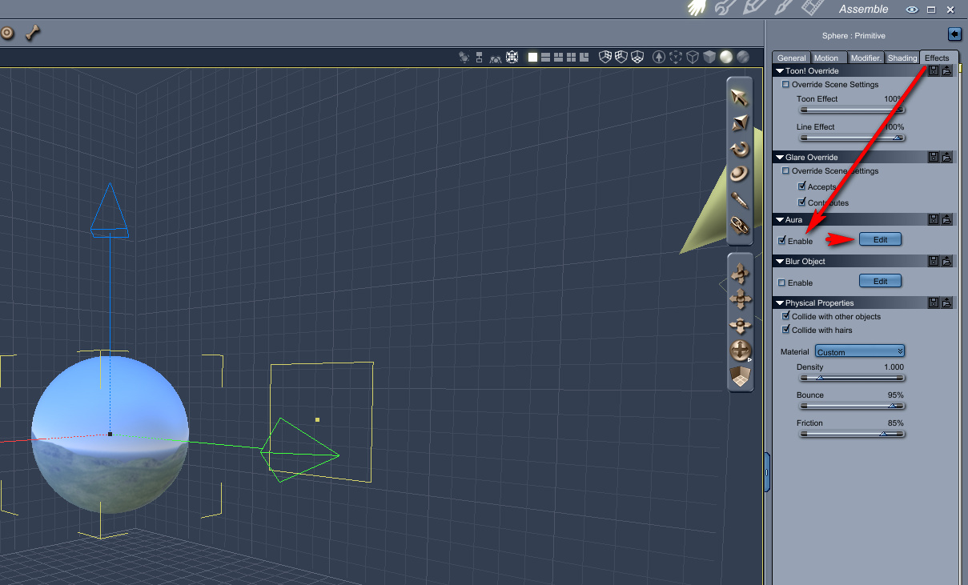Toggle the Aura Enable checkbox
The image size is (968, 585).
[x=782, y=240]
